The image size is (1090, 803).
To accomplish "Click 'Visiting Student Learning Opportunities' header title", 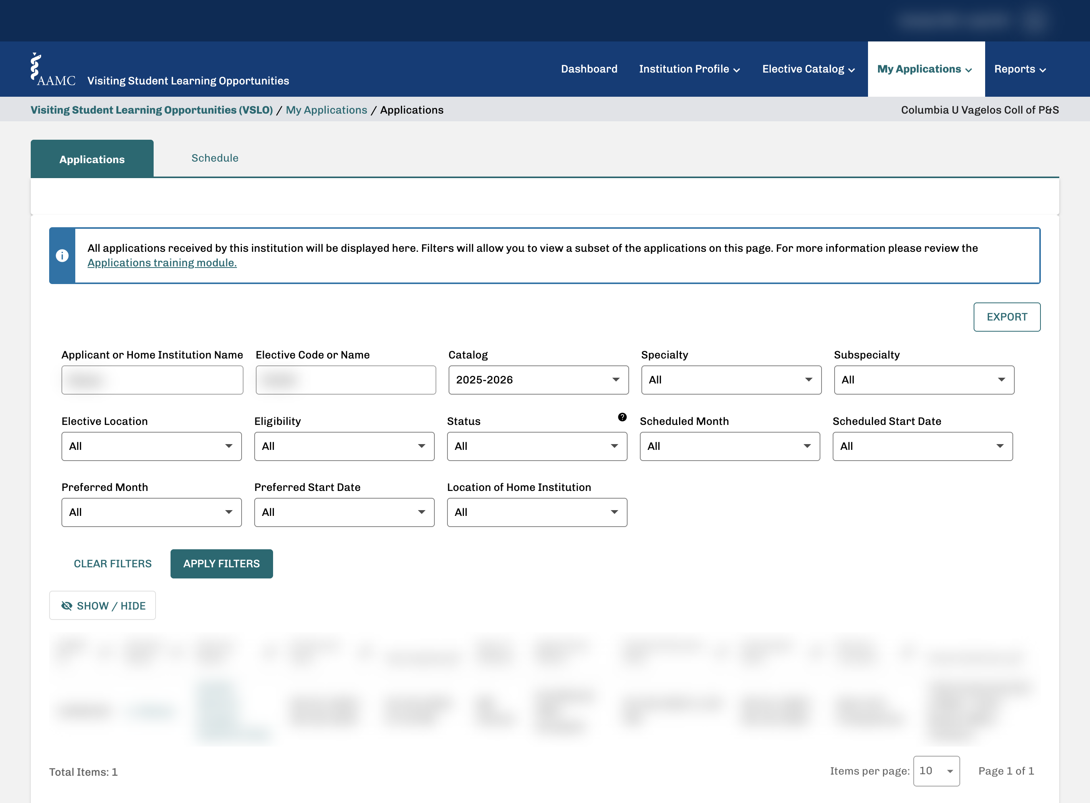I will 188,81.
